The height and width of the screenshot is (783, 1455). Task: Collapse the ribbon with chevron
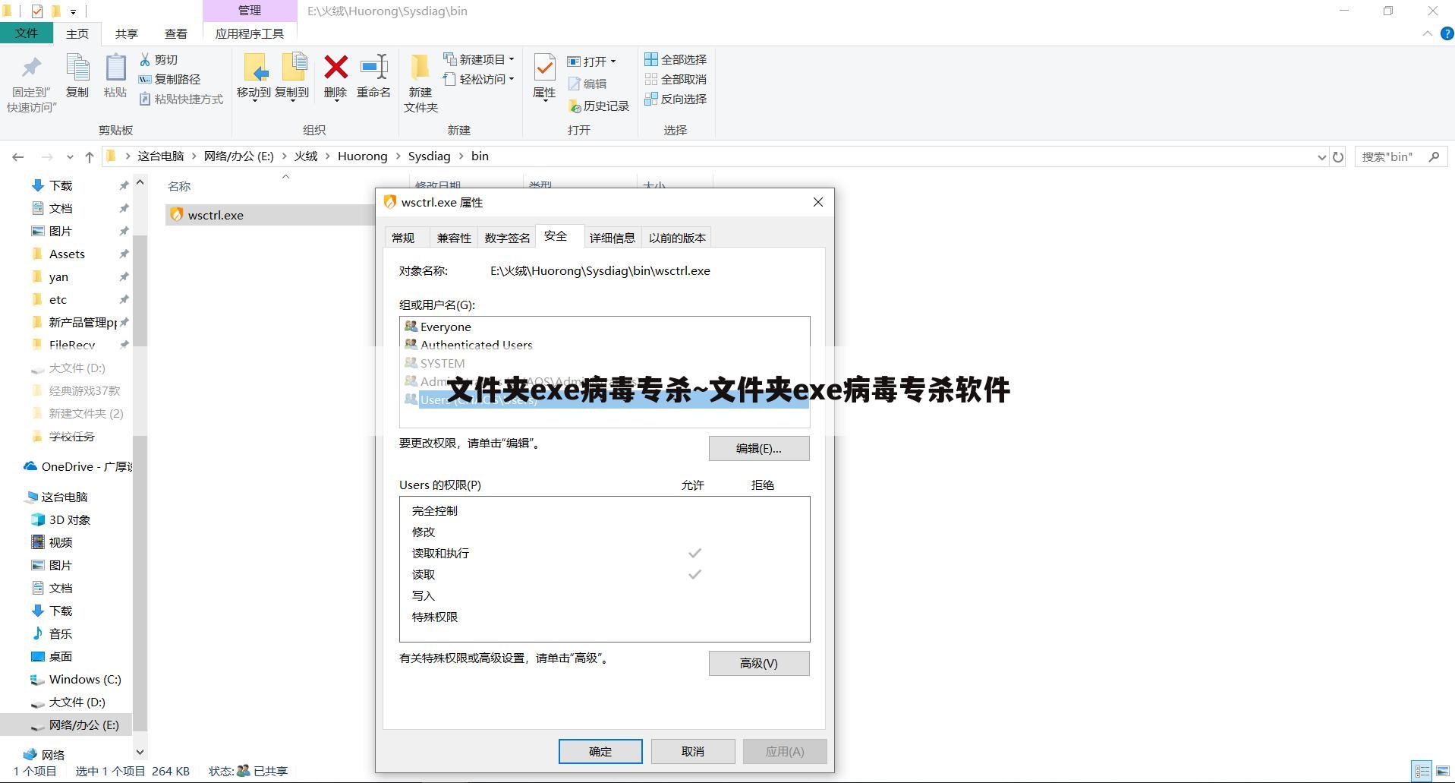1427,33
